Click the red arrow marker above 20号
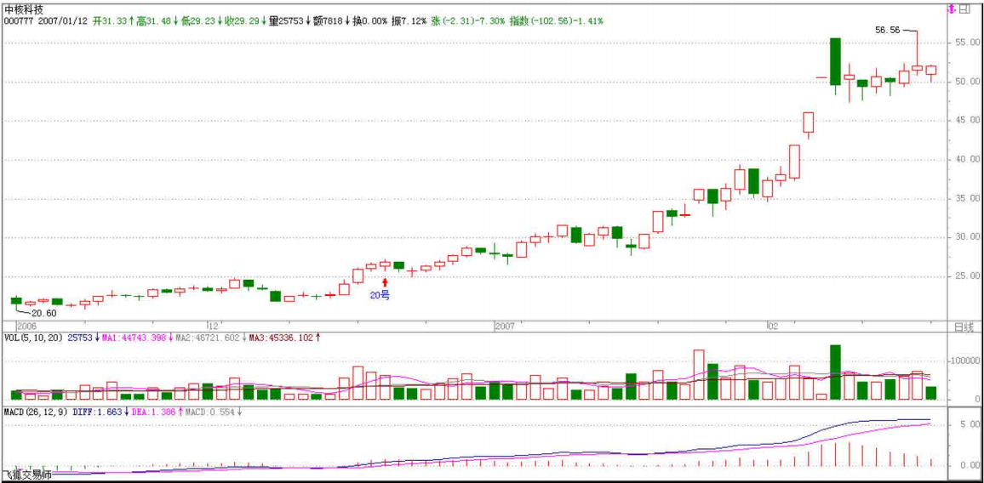The image size is (984, 483). click(x=385, y=282)
